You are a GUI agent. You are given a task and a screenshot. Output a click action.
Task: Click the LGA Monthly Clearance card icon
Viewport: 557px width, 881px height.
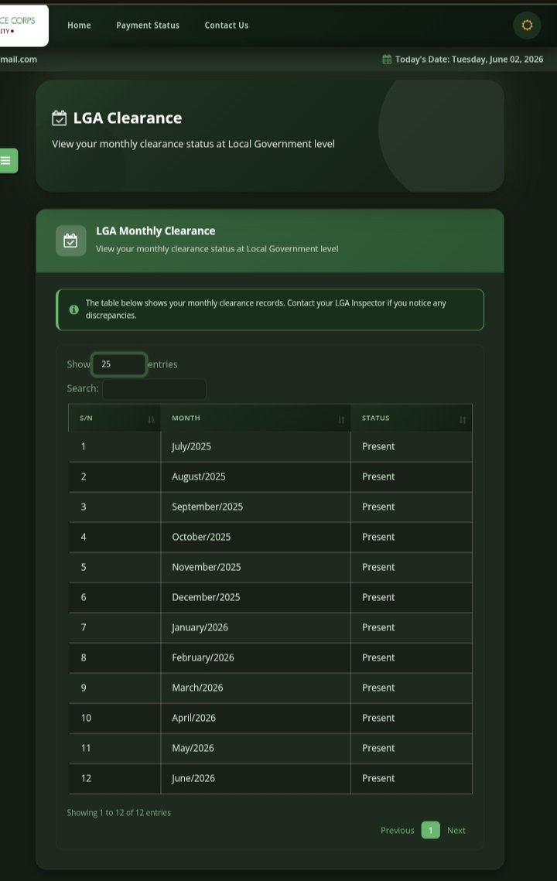(71, 241)
